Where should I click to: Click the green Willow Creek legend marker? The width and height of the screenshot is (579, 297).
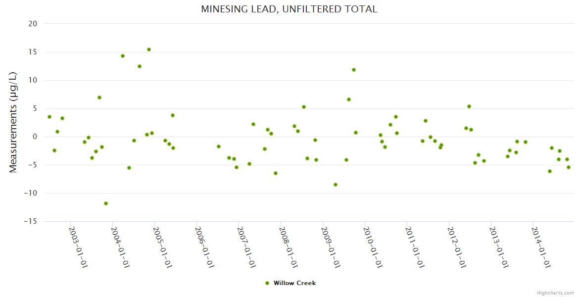point(267,283)
